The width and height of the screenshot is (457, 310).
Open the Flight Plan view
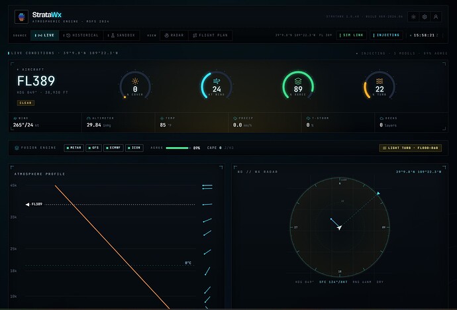210,35
